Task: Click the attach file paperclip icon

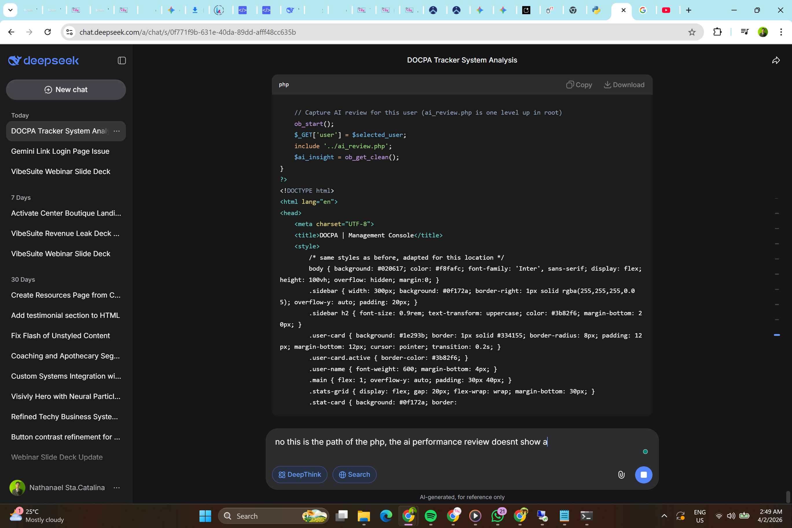Action: (x=621, y=474)
